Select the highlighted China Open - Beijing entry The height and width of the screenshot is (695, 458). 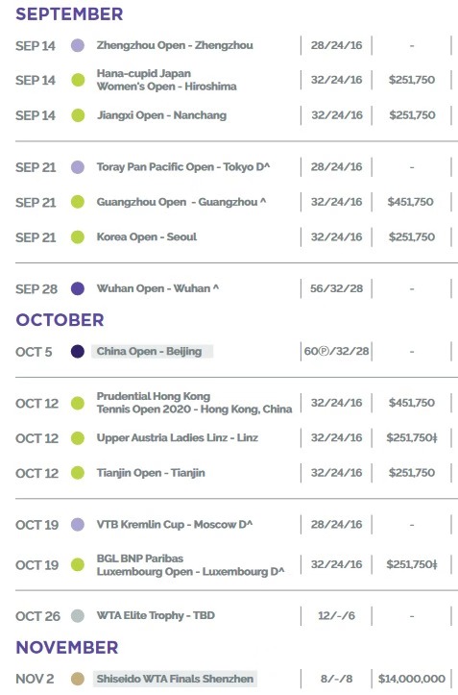(x=152, y=352)
